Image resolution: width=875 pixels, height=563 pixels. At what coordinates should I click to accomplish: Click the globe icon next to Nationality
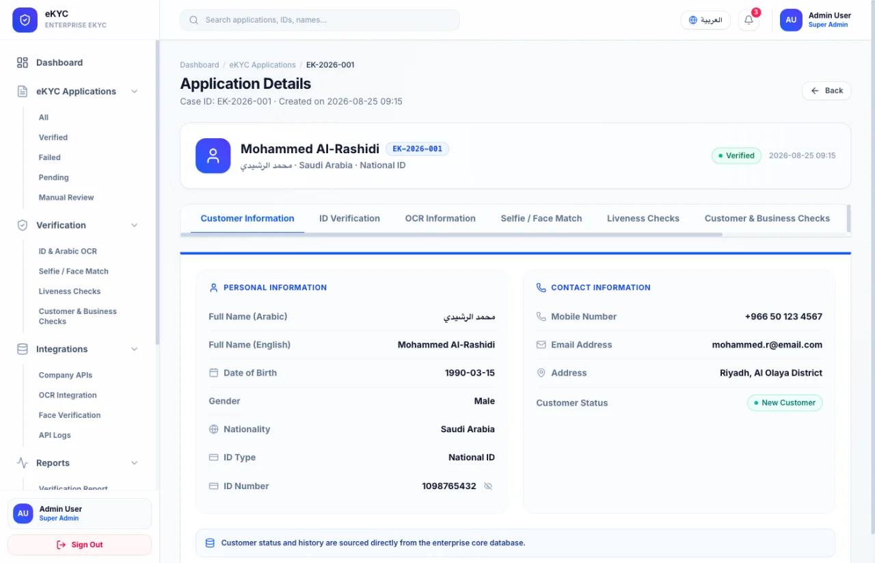tap(214, 429)
